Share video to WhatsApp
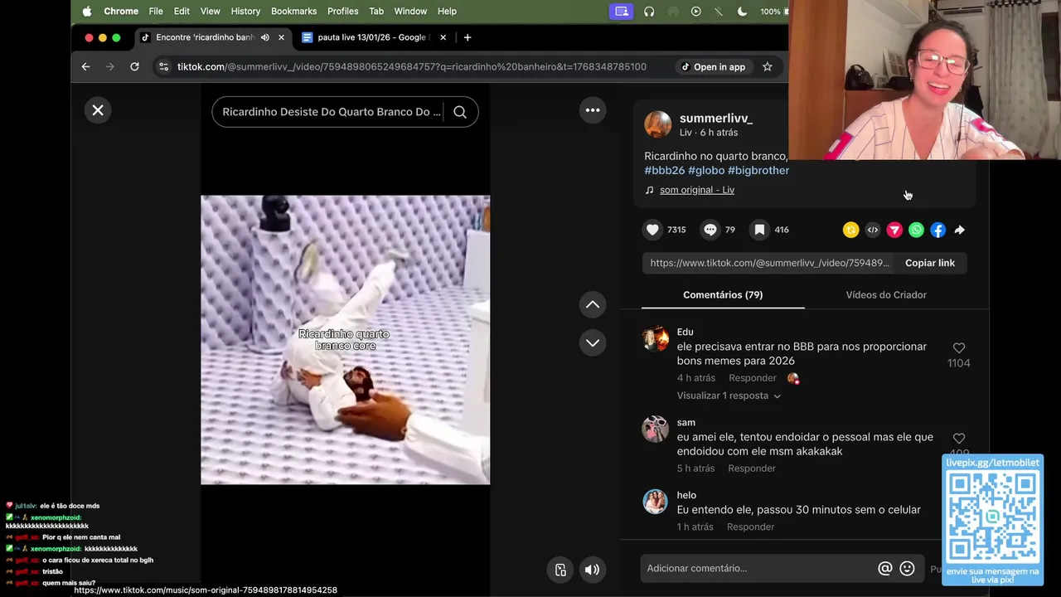The image size is (1061, 597). [916, 230]
